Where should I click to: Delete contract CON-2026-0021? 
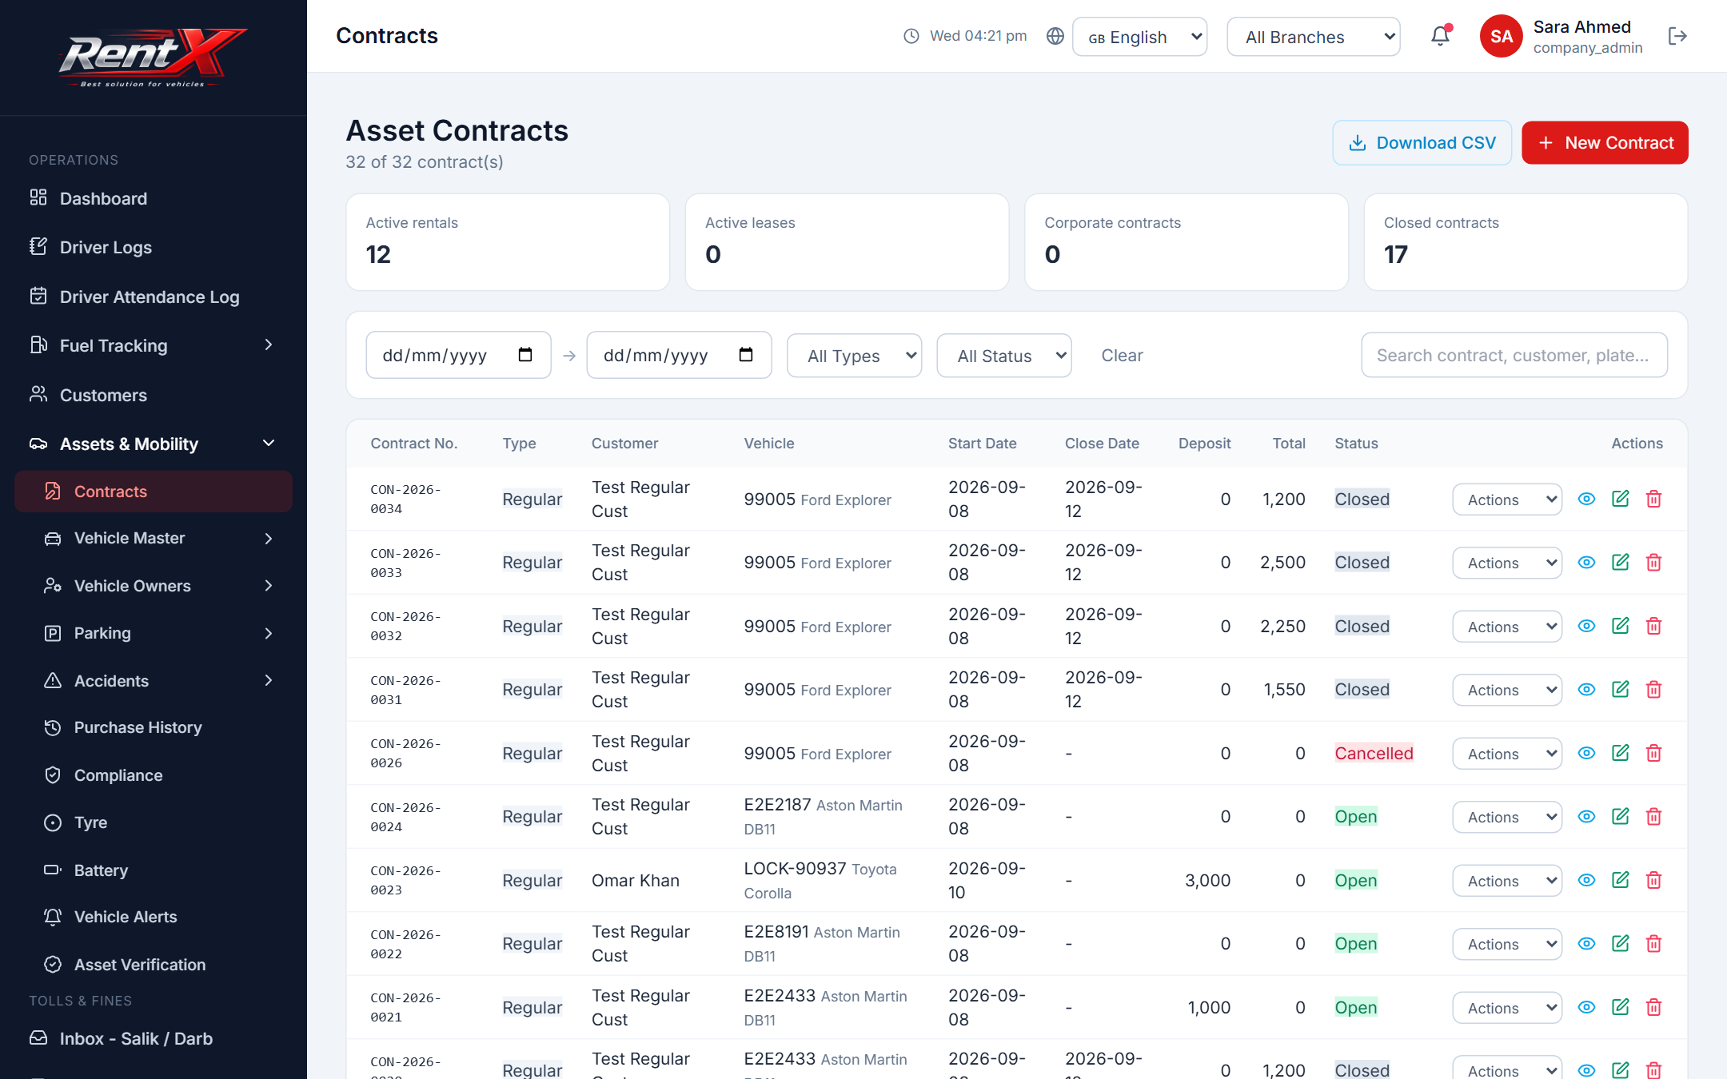tap(1653, 1007)
